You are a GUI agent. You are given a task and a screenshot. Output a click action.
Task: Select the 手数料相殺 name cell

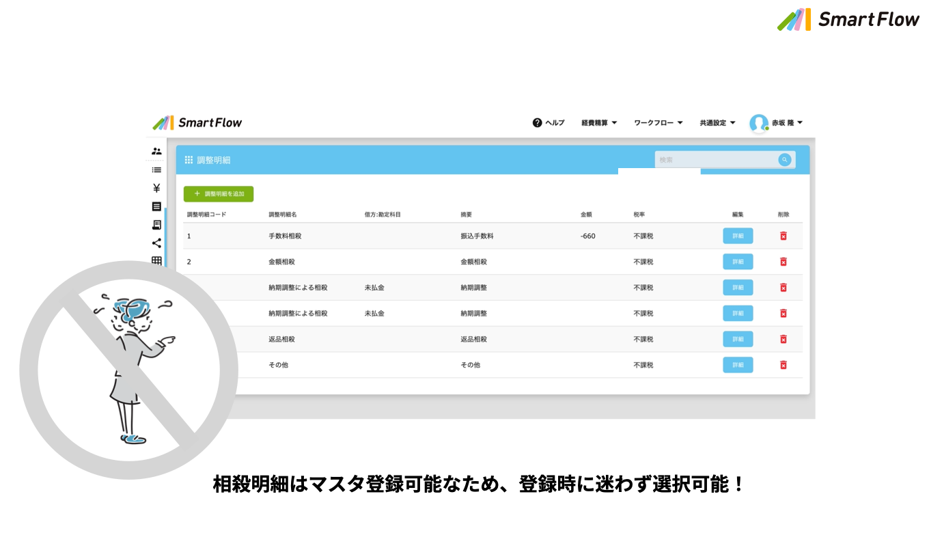coord(286,236)
